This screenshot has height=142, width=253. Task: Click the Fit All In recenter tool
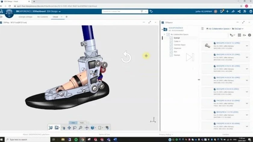pyautogui.click(x=51, y=128)
